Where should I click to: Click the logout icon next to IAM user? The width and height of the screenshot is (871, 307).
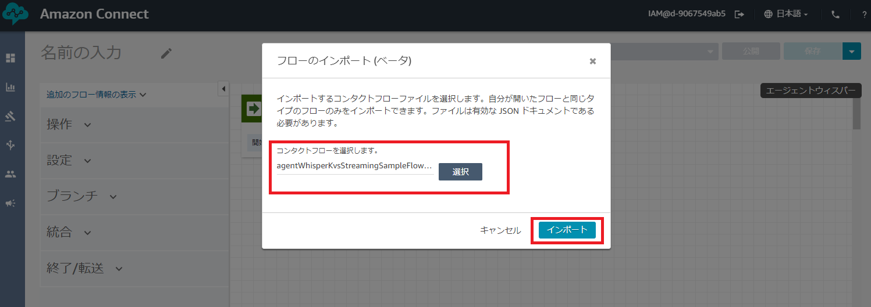740,15
